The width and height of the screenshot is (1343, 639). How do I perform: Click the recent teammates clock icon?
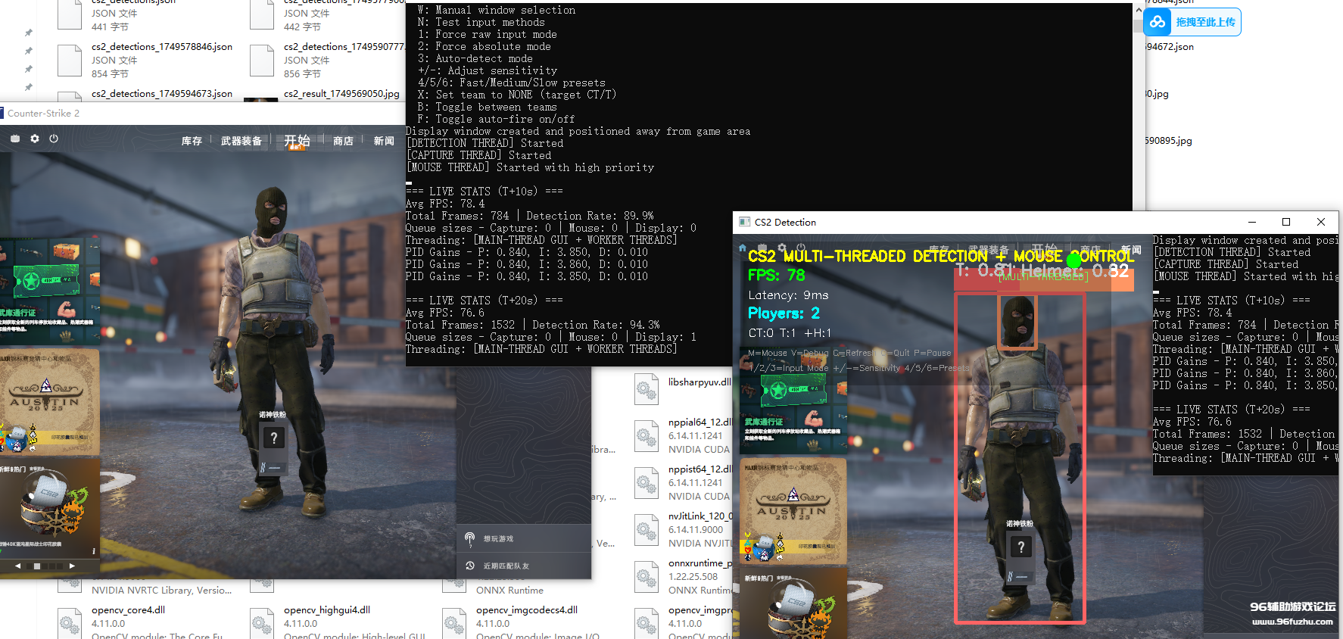click(x=470, y=566)
